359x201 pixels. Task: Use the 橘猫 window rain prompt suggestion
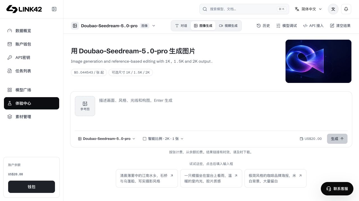pyautogui.click(x=211, y=178)
